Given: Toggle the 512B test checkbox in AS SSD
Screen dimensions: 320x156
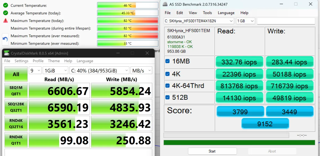Looking at the screenshot, I should (167, 97).
